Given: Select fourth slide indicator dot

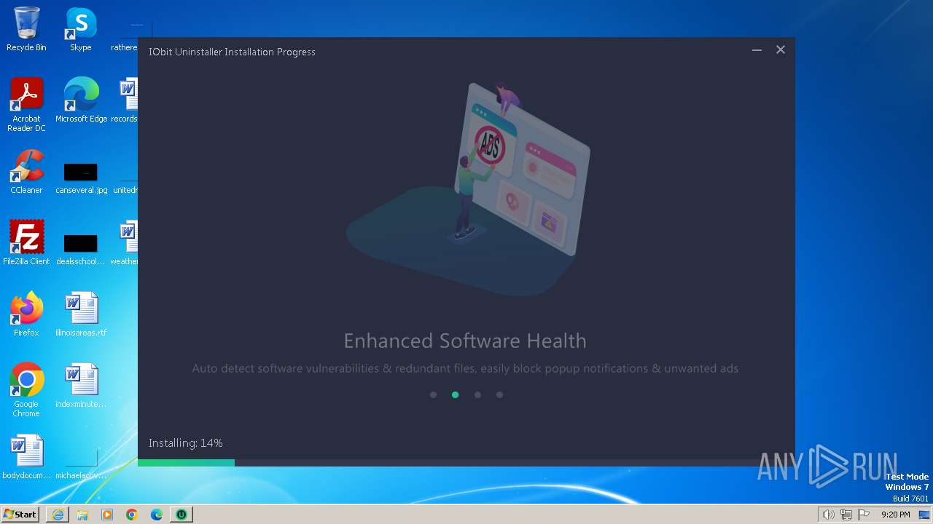Looking at the screenshot, I should (499, 395).
